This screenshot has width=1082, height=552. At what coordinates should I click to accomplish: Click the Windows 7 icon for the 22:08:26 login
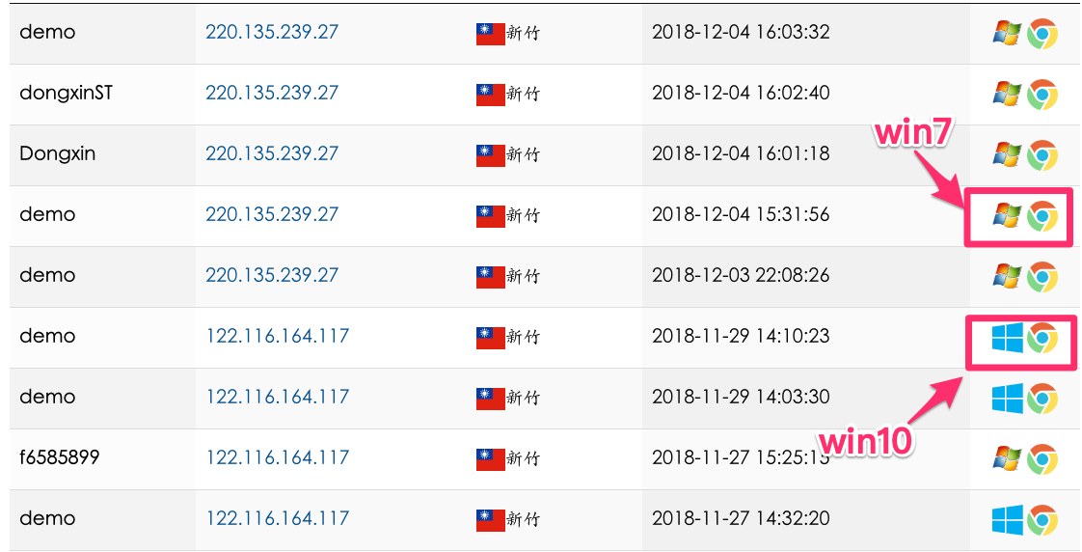(x=1007, y=276)
